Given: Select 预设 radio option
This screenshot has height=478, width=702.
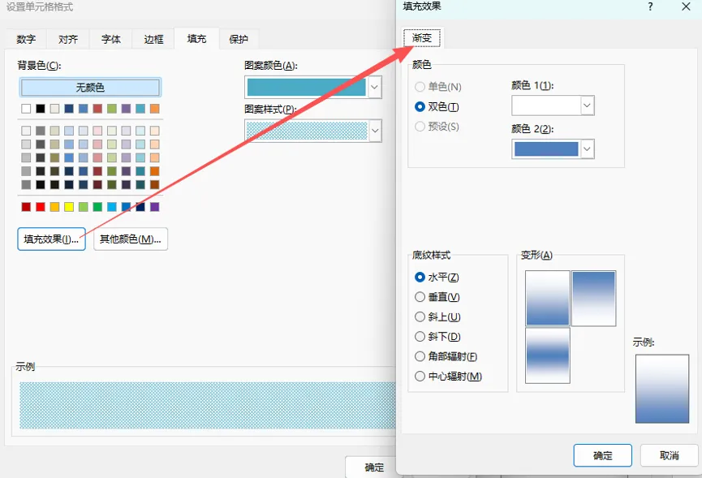Looking at the screenshot, I should coord(437,127).
